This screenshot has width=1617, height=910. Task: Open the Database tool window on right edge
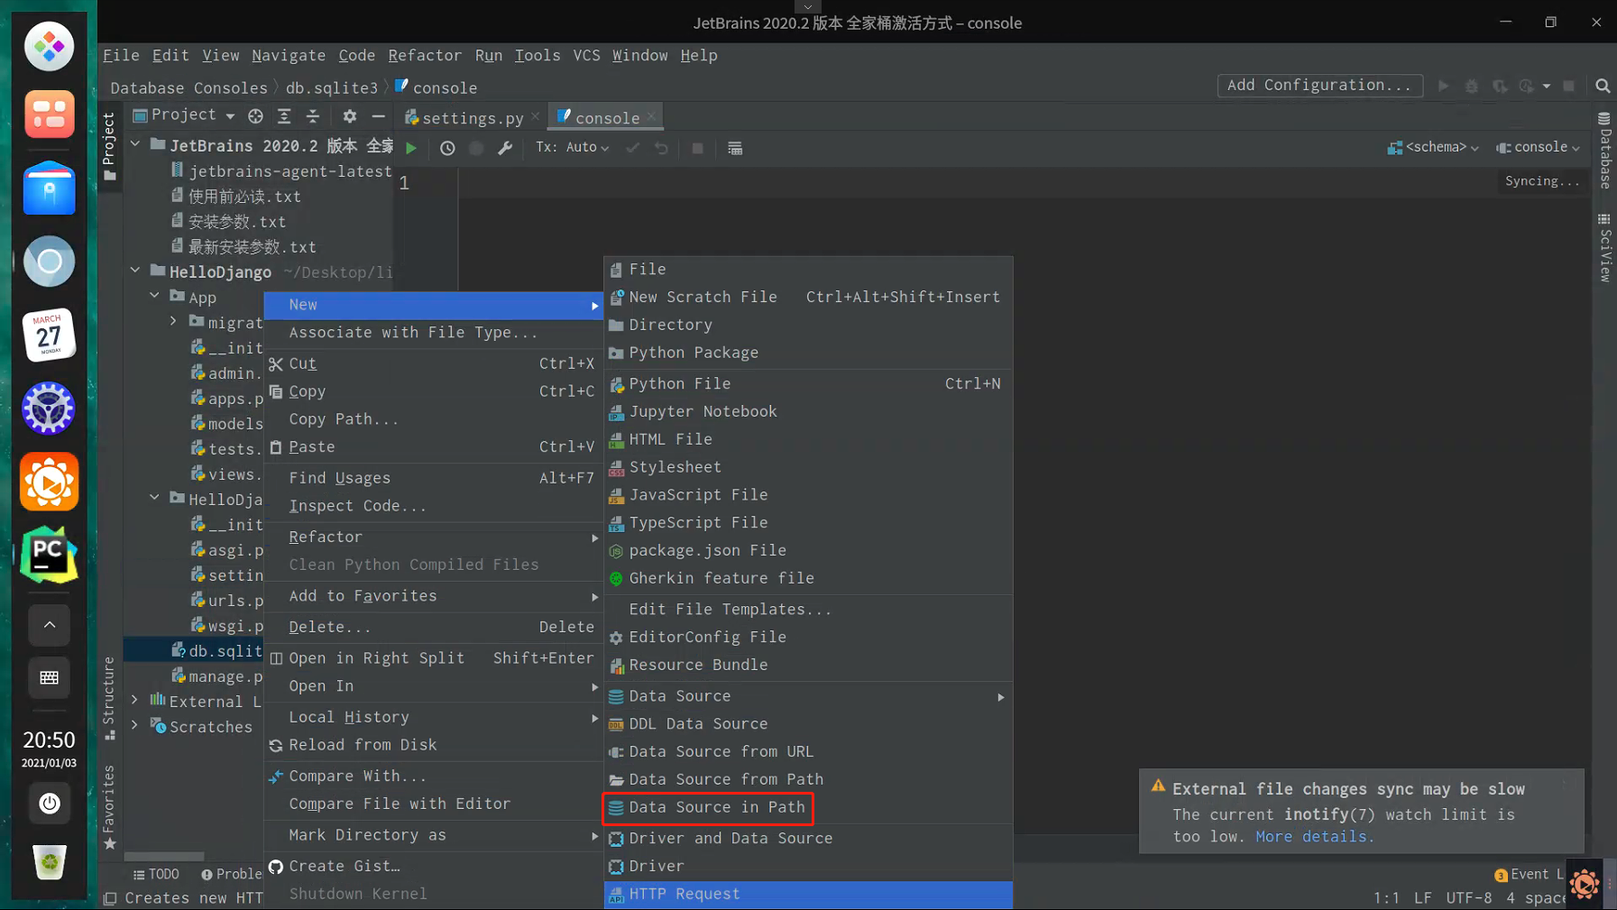tap(1604, 151)
